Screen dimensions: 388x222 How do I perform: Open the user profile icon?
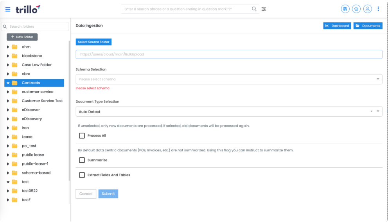pyautogui.click(x=367, y=9)
